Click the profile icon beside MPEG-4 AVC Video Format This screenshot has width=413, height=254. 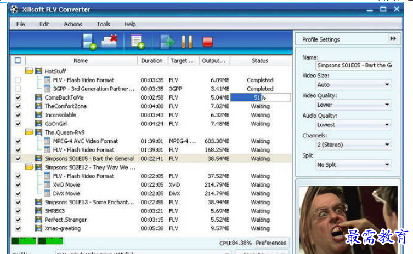47,141
